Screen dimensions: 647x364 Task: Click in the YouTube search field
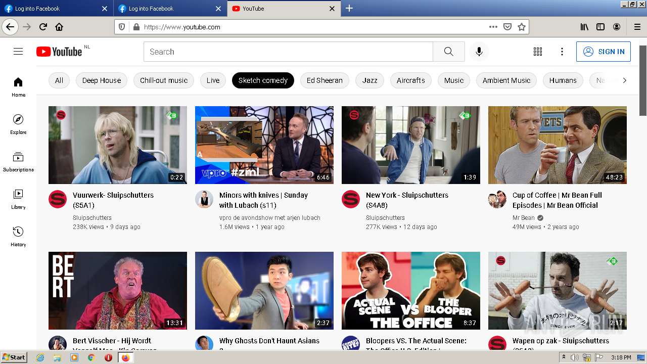[288, 52]
